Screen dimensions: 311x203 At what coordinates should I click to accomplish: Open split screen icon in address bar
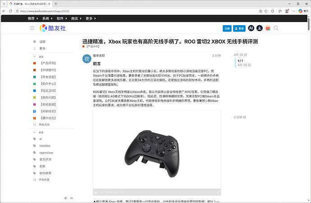coord(261,11)
